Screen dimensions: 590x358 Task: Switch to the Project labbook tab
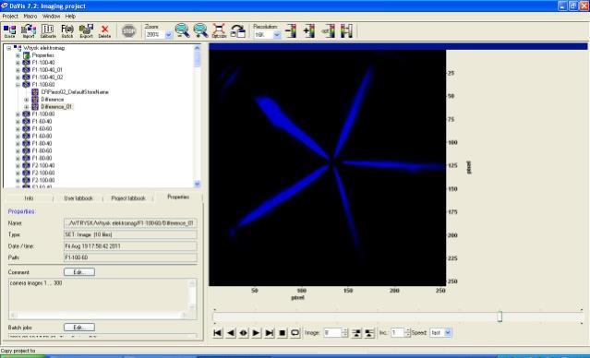(128, 198)
